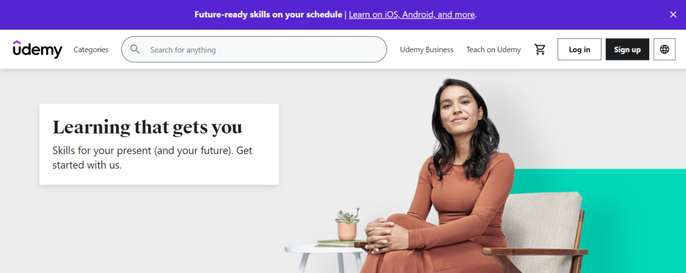This screenshot has width=686, height=273.
Task: Click the globe language selector icon
Action: coord(664,50)
